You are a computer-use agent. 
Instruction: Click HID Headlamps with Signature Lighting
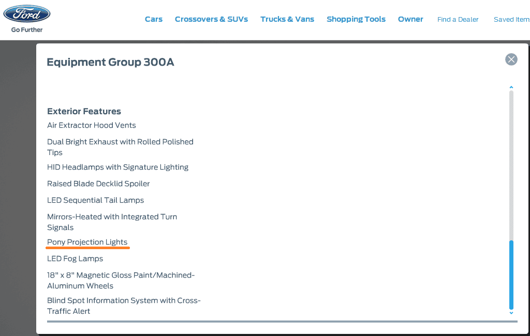point(117,167)
